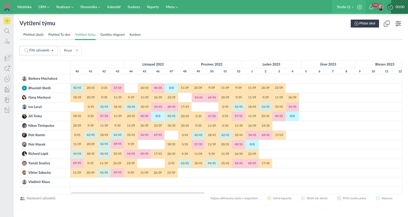
Task: Open the Ekonomika menu
Action: (x=91, y=7)
